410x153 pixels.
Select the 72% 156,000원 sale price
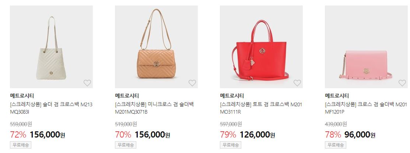(x=38, y=135)
